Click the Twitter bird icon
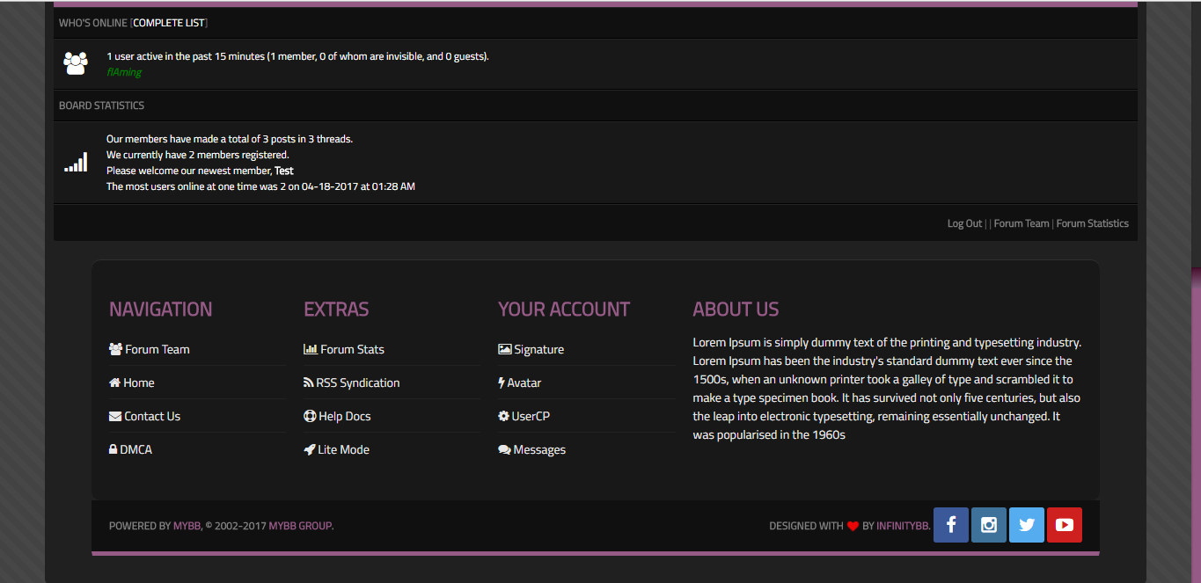Image resolution: width=1201 pixels, height=583 pixels. coord(1027,525)
